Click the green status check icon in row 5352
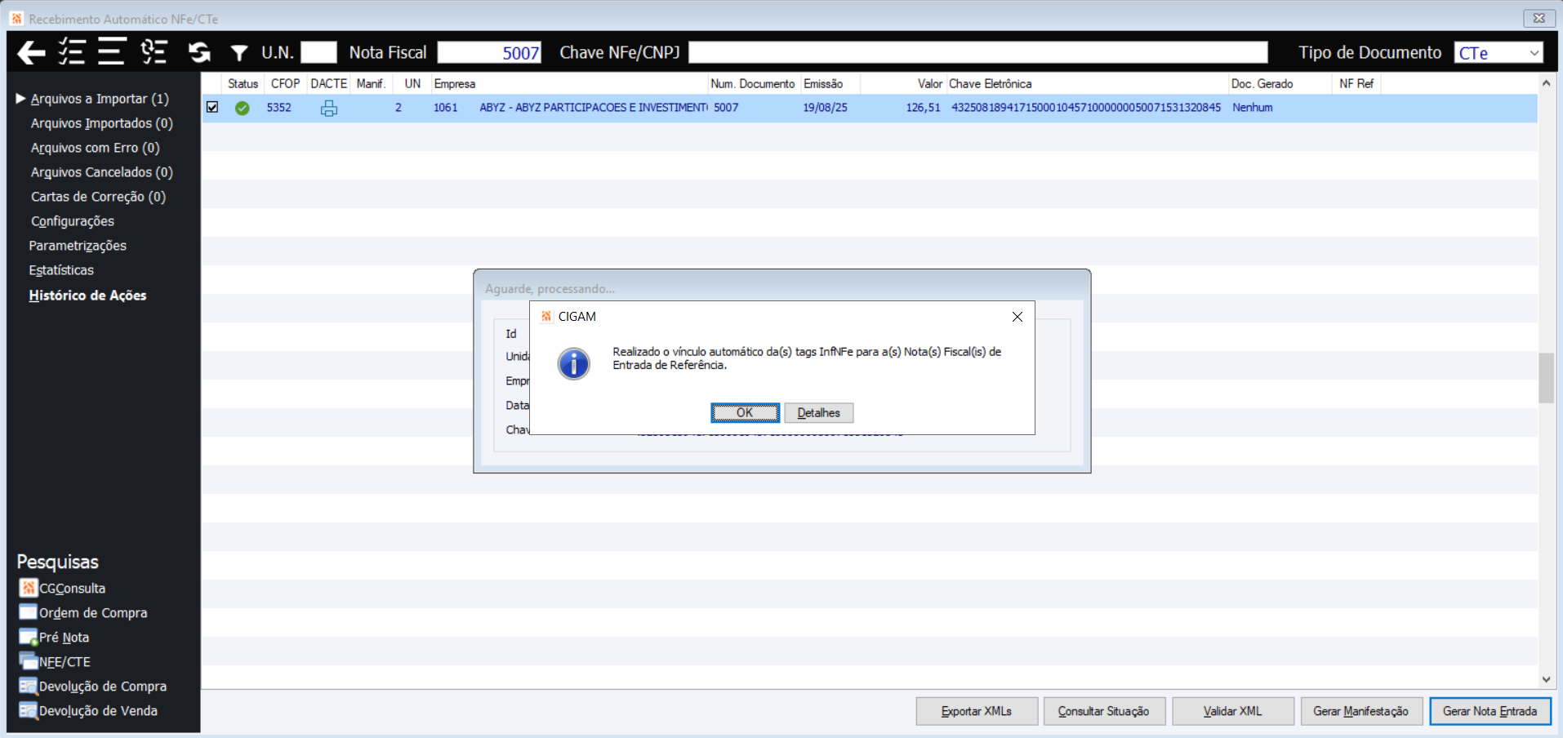Image resolution: width=1563 pixels, height=738 pixels. click(x=243, y=108)
